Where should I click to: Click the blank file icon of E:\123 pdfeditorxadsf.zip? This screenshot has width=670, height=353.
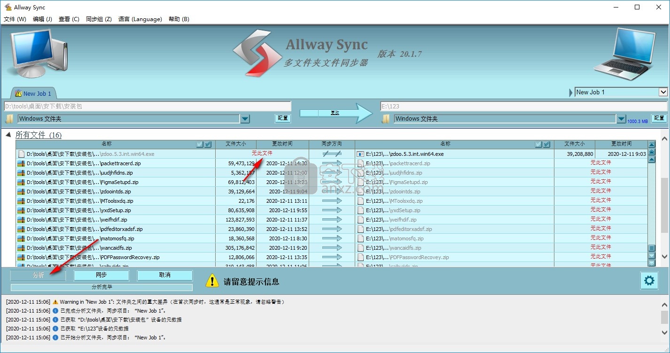pos(360,229)
